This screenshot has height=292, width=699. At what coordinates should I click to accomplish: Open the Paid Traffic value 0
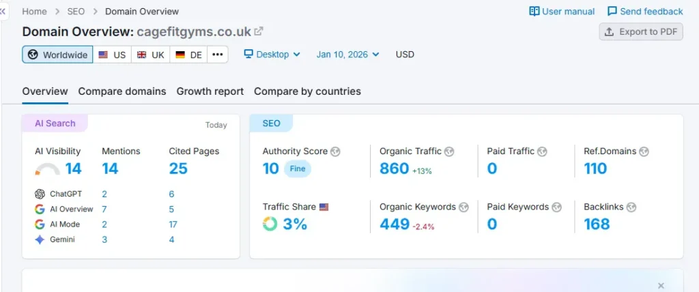click(x=491, y=169)
